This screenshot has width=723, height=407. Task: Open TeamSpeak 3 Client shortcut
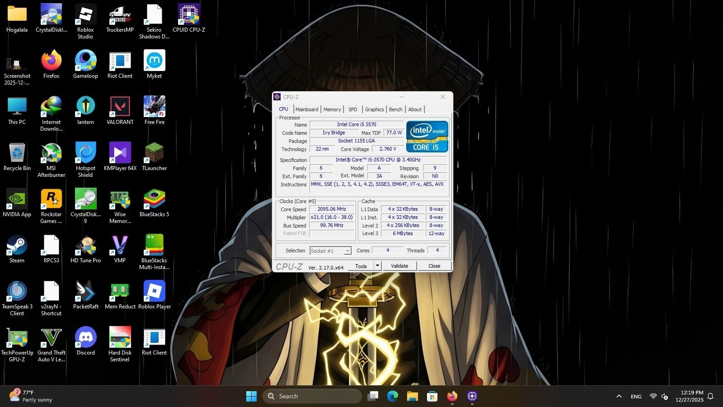pos(17,298)
